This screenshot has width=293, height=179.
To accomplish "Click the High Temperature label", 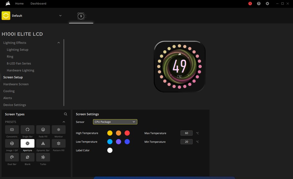I will [87, 133].
